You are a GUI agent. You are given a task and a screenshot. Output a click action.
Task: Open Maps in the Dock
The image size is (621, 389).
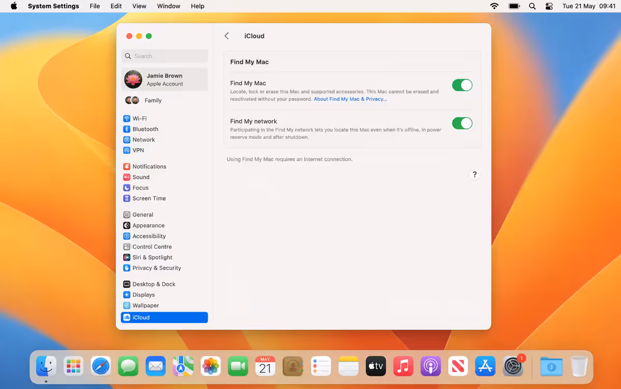click(x=183, y=366)
